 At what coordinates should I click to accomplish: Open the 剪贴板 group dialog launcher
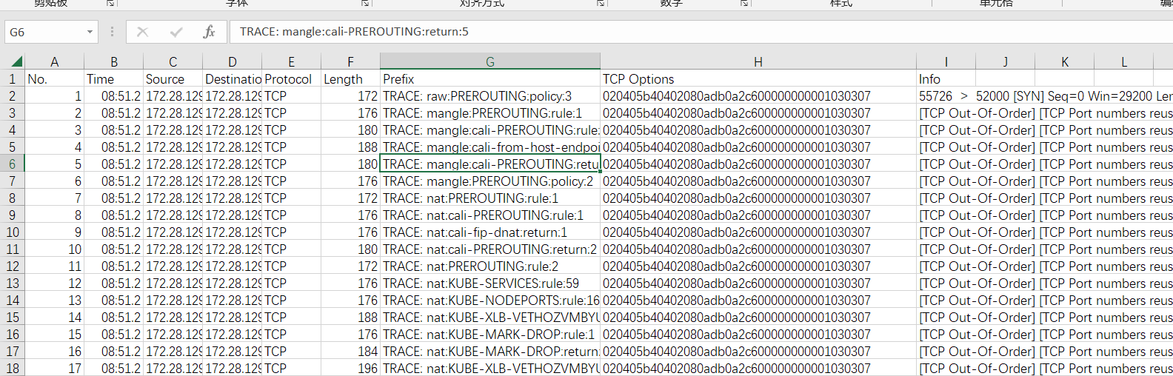pos(110,4)
